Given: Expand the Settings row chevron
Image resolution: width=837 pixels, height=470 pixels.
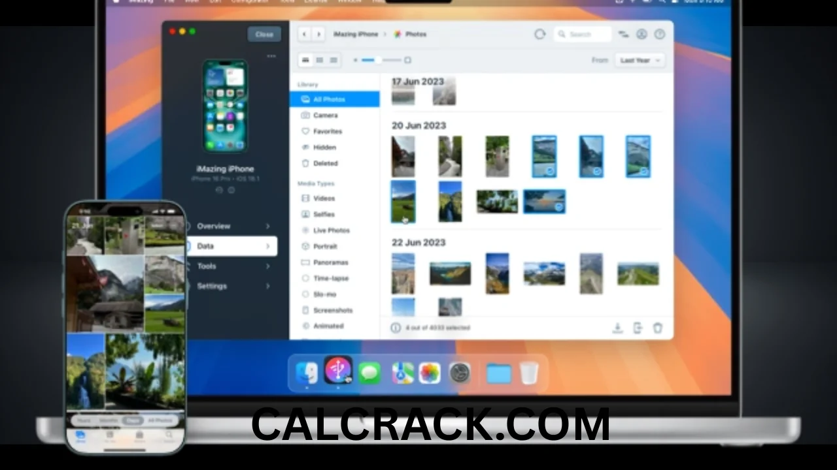Looking at the screenshot, I should 267,286.
